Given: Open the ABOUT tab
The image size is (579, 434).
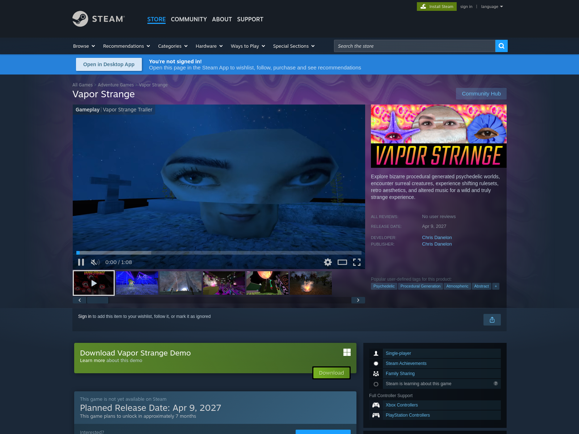Looking at the screenshot, I should (222, 19).
